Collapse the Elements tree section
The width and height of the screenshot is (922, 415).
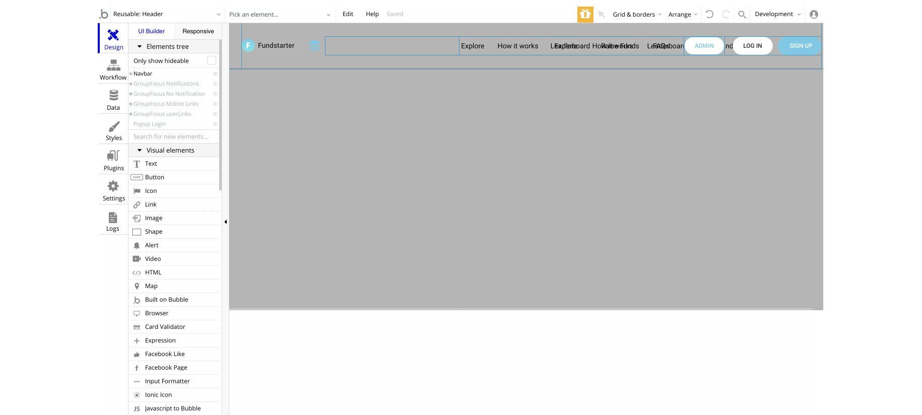[x=140, y=46]
